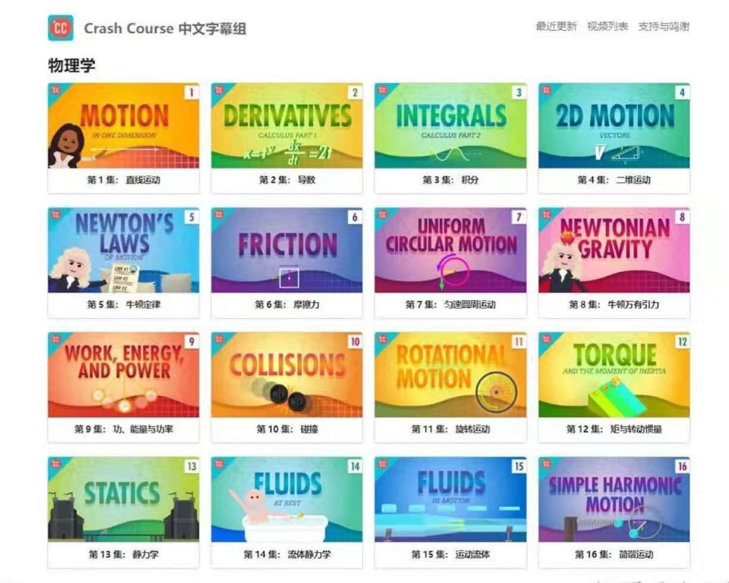This screenshot has height=583, width=729.
Task: Open the Integrals episode 3 thumbnail
Action: [x=451, y=126]
